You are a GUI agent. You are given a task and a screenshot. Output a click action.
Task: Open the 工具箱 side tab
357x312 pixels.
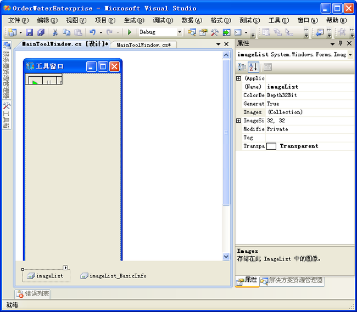(x=7, y=115)
